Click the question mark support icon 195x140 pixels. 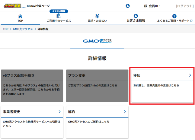pyautogui.click(x=174, y=16)
